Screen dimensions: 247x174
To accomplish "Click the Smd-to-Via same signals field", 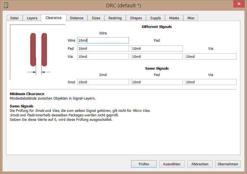I will click(211, 82).
